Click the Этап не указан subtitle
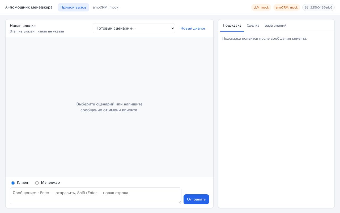Image resolution: width=340 pixels, height=213 pixels. pos(37,31)
